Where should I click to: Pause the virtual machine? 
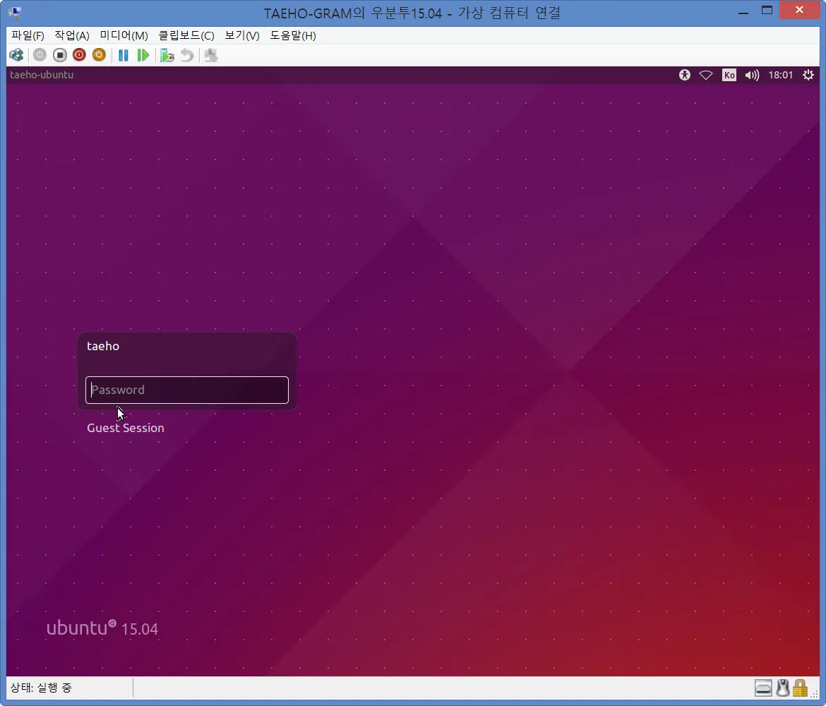point(124,55)
